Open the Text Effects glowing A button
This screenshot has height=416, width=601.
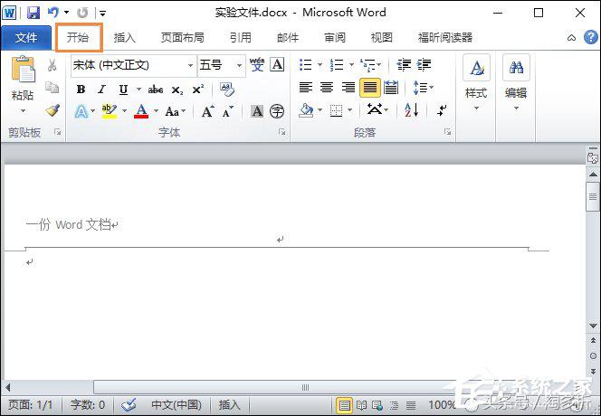click(81, 111)
